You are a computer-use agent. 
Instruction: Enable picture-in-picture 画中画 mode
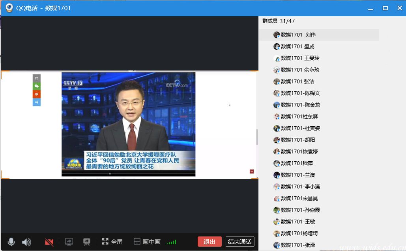[147, 242]
